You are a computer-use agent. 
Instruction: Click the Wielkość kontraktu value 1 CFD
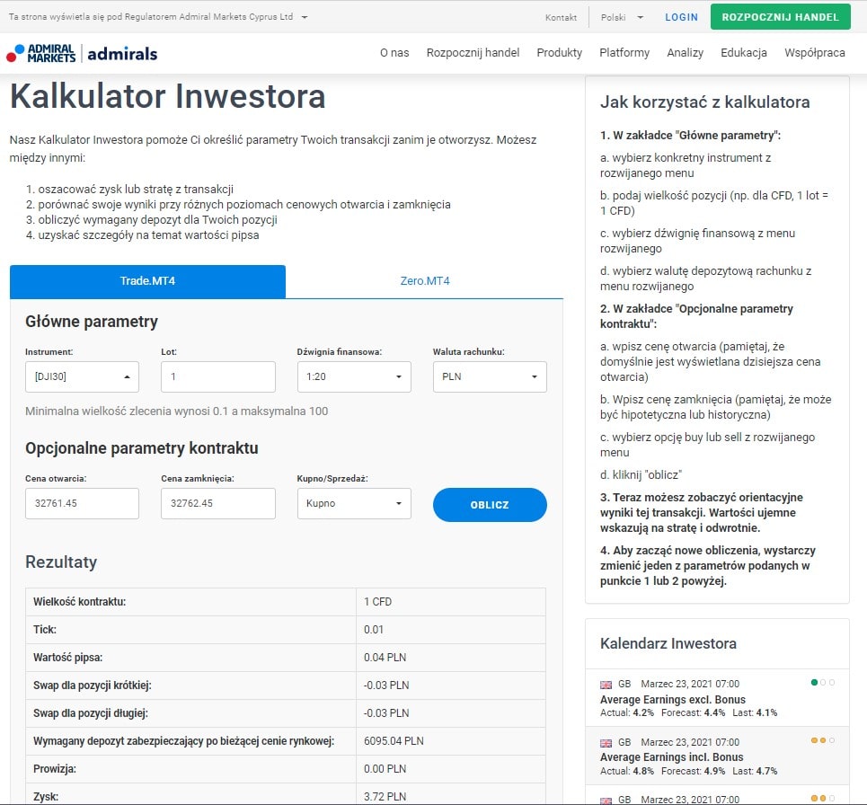(377, 602)
